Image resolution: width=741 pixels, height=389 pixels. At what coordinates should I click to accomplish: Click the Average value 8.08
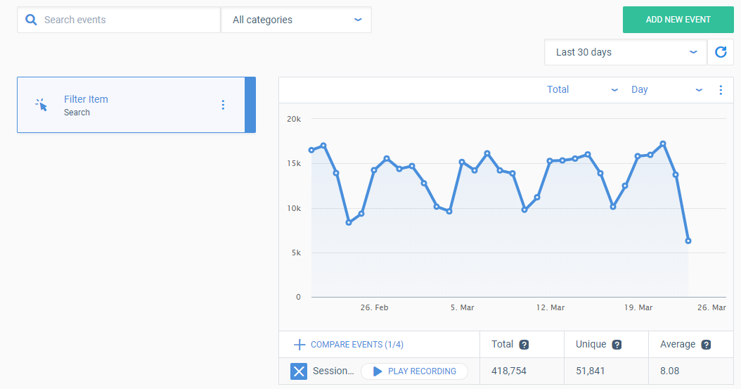tap(669, 371)
